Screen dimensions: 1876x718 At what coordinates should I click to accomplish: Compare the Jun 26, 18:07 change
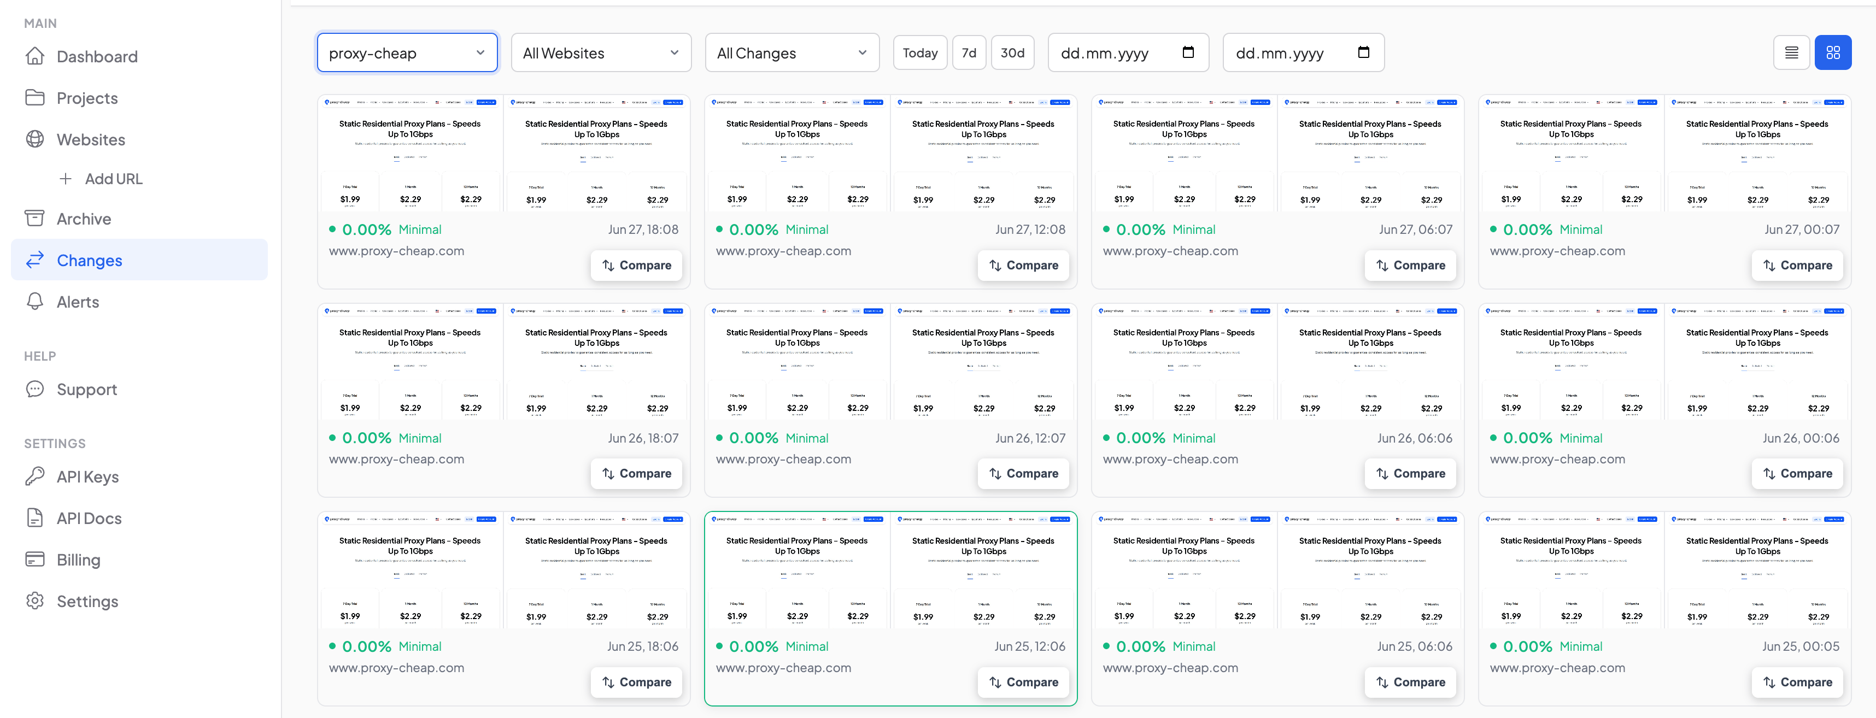[x=636, y=473]
